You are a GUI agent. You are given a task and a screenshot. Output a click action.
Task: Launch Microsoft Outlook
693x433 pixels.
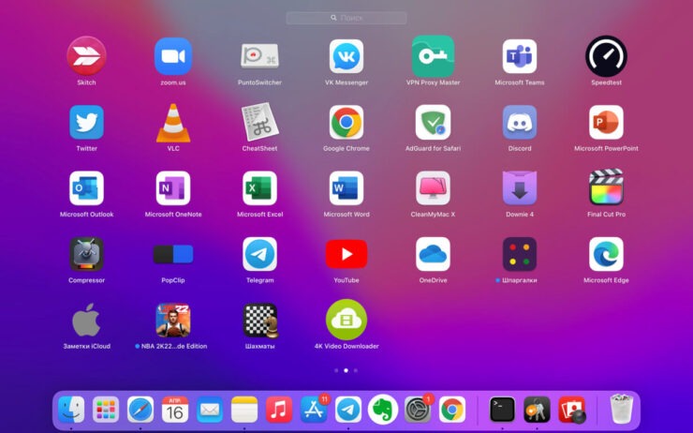[86, 188]
